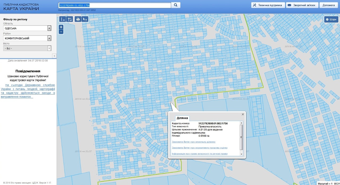This screenshot has height=185, width=340.
Task: Open Технічна підтримка
Action: (268, 5)
